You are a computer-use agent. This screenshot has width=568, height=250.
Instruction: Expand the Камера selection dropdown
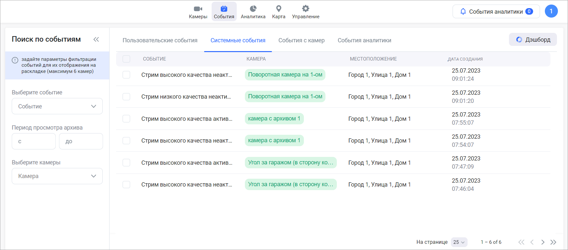(x=57, y=176)
